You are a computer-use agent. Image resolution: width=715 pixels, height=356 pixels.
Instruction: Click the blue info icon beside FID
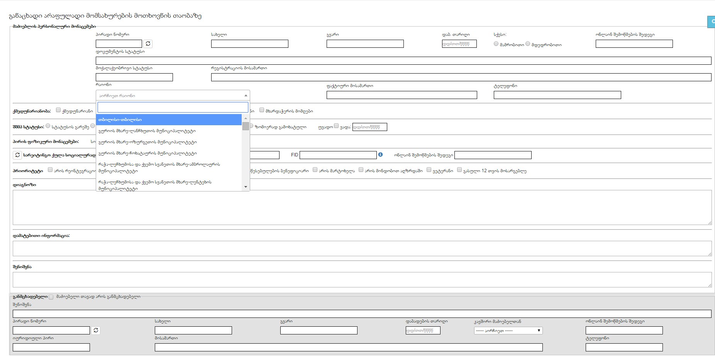coord(380,154)
